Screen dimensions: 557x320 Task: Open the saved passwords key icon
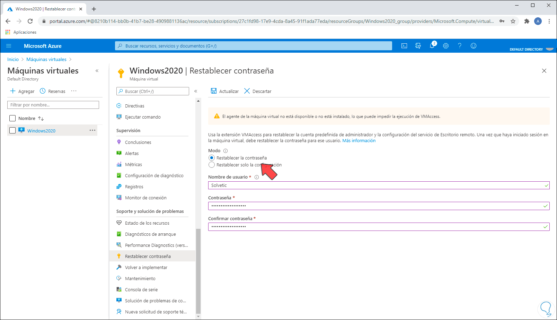click(x=502, y=21)
